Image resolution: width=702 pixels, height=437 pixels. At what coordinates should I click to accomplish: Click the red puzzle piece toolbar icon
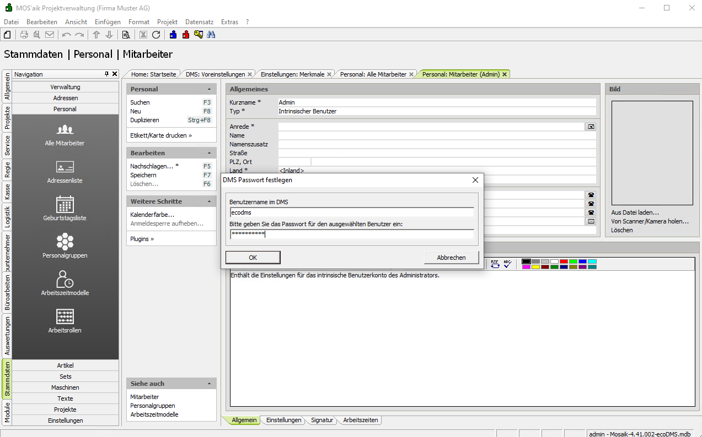click(186, 35)
